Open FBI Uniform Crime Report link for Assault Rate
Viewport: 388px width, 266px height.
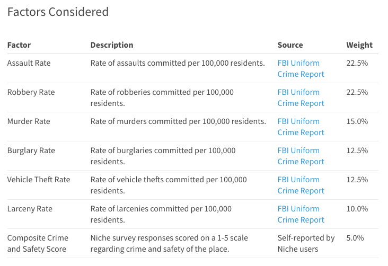(301, 68)
